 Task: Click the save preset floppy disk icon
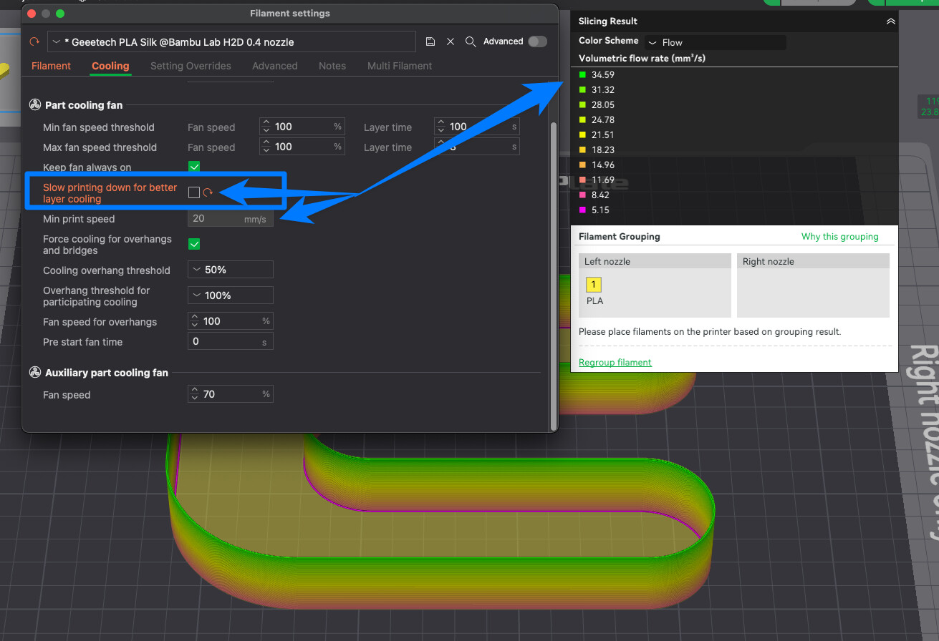430,41
